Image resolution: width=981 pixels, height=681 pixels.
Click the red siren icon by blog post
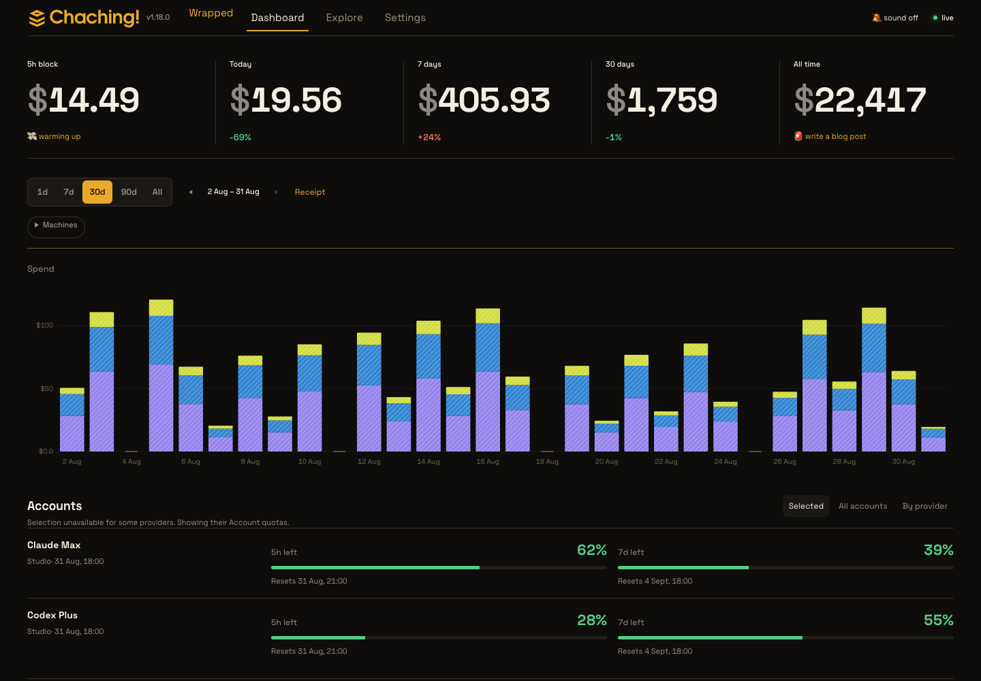pyautogui.click(x=798, y=136)
